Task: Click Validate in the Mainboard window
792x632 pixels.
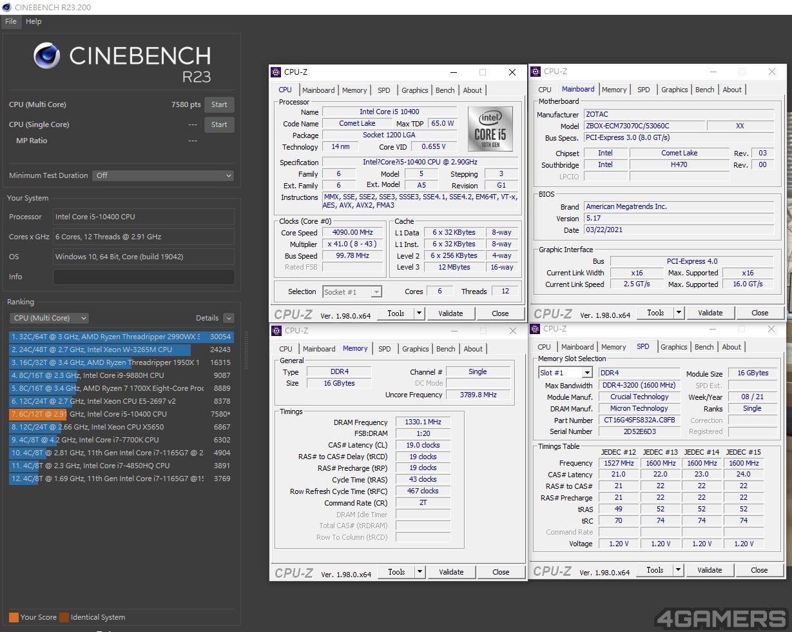Action: point(710,313)
